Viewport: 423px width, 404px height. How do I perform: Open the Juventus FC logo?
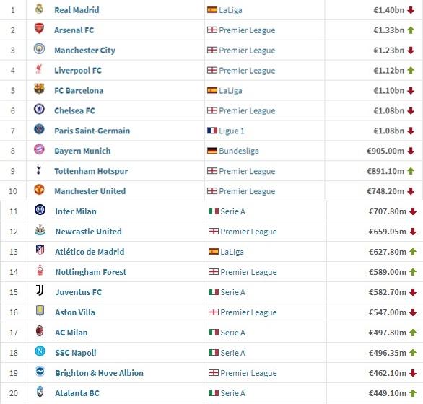(40, 291)
